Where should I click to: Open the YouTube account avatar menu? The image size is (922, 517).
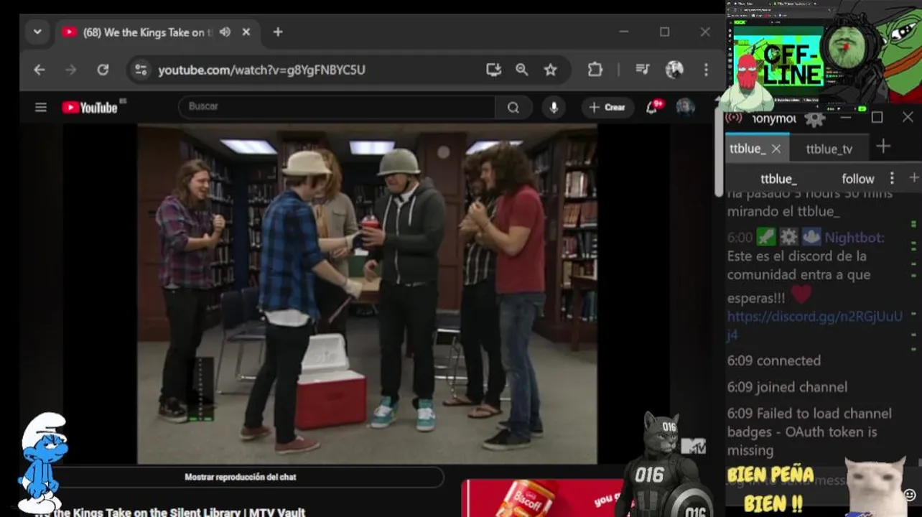[685, 108]
